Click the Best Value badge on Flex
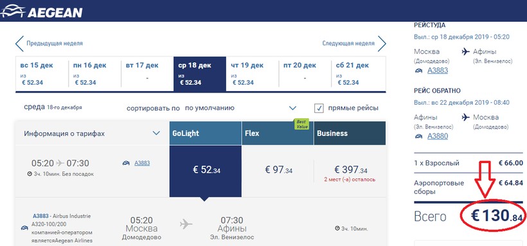This screenshot has width=527, height=246. (x=301, y=124)
